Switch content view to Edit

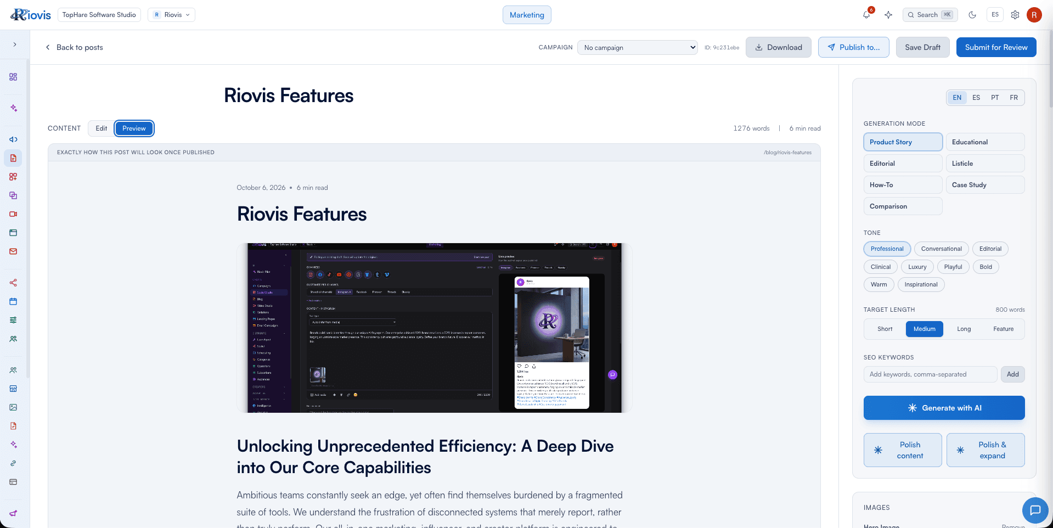102,128
